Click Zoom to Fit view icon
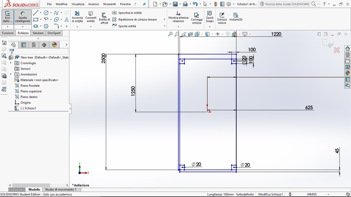The width and height of the screenshot is (351, 197). tap(170, 34)
